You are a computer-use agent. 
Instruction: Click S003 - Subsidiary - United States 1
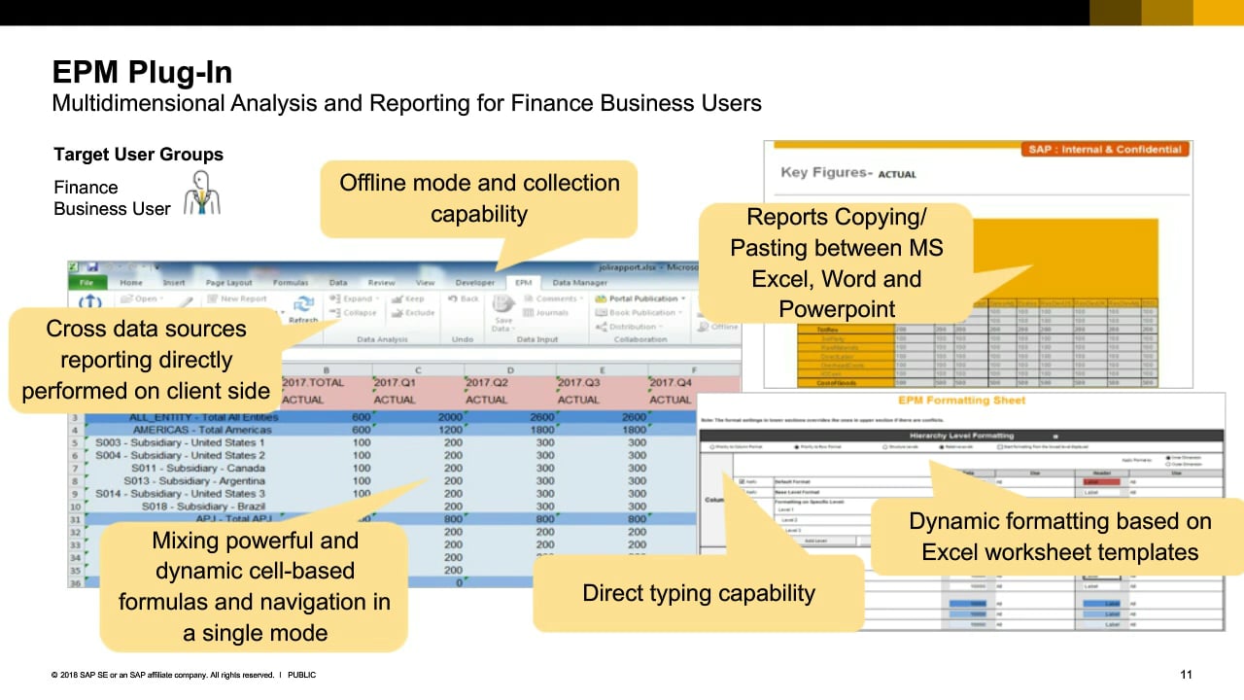[181, 442]
